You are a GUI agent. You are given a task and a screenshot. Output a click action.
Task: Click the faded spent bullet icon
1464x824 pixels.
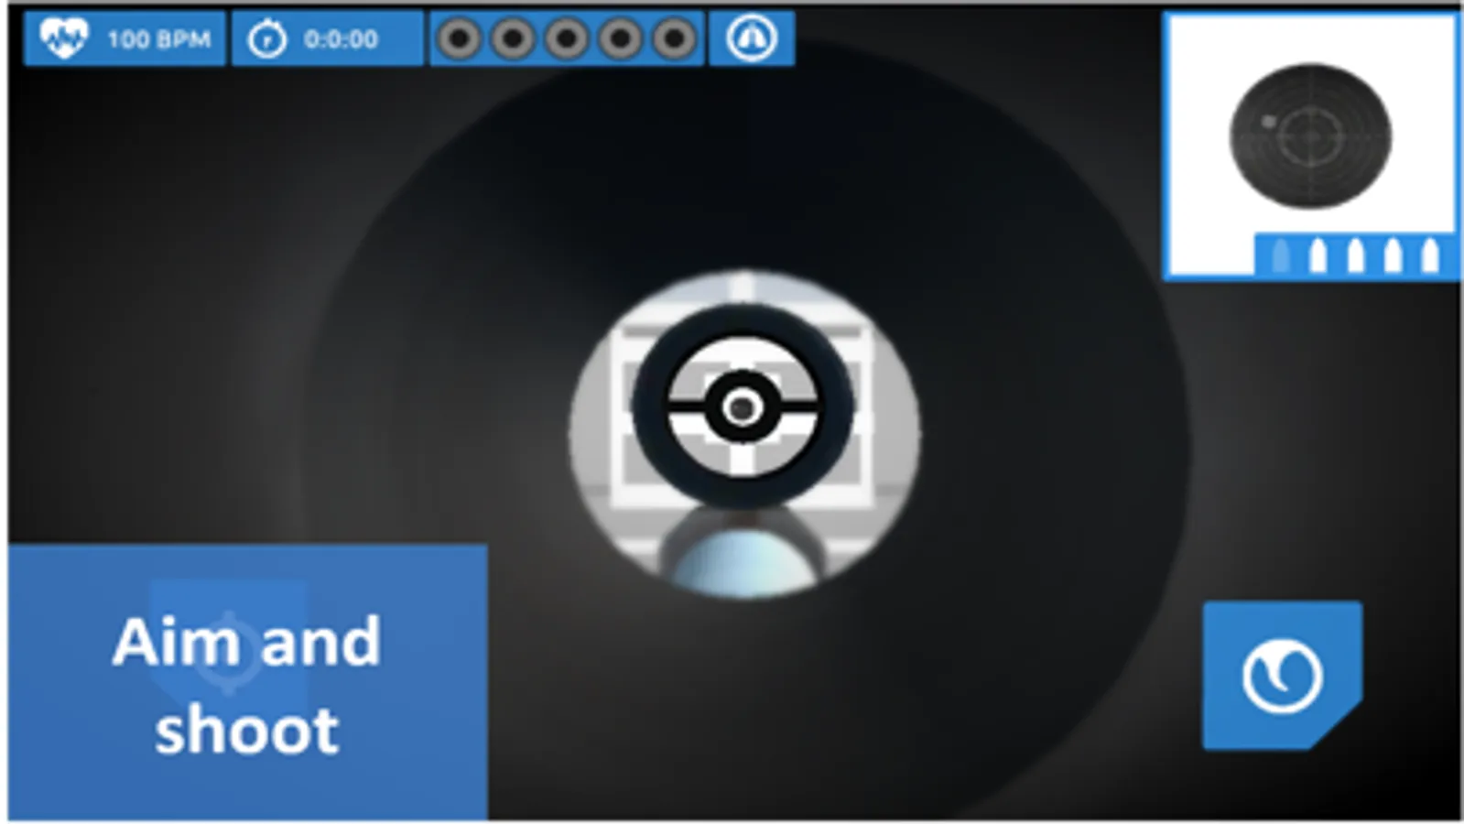tap(1281, 256)
